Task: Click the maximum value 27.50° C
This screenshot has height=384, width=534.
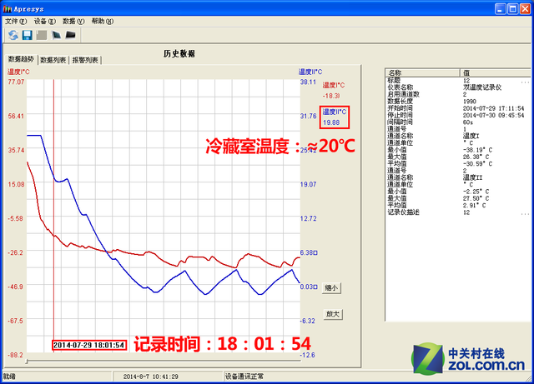Action: point(476,198)
